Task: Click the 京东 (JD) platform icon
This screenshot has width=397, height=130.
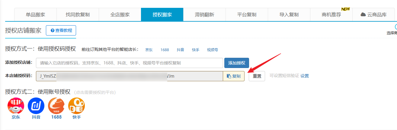Action: [16, 106]
